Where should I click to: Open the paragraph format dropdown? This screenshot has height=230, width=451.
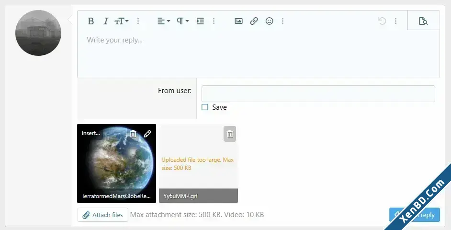[x=182, y=21]
